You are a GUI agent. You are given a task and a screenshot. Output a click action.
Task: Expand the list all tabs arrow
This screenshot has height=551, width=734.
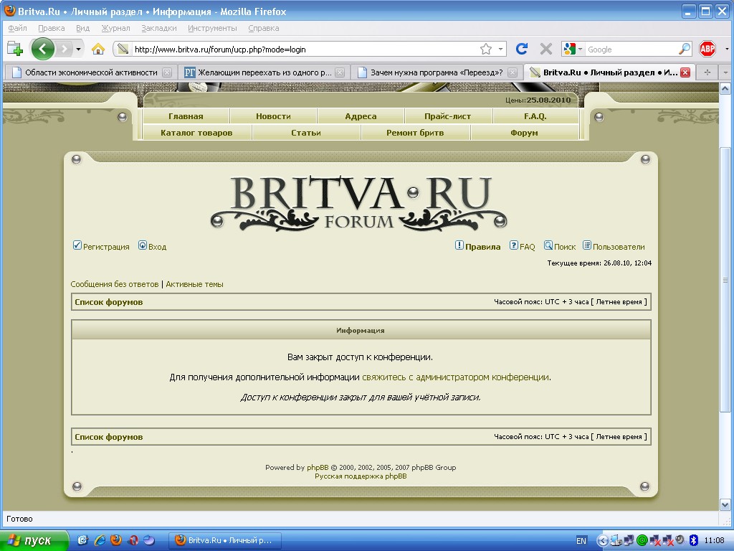pyautogui.click(x=725, y=72)
